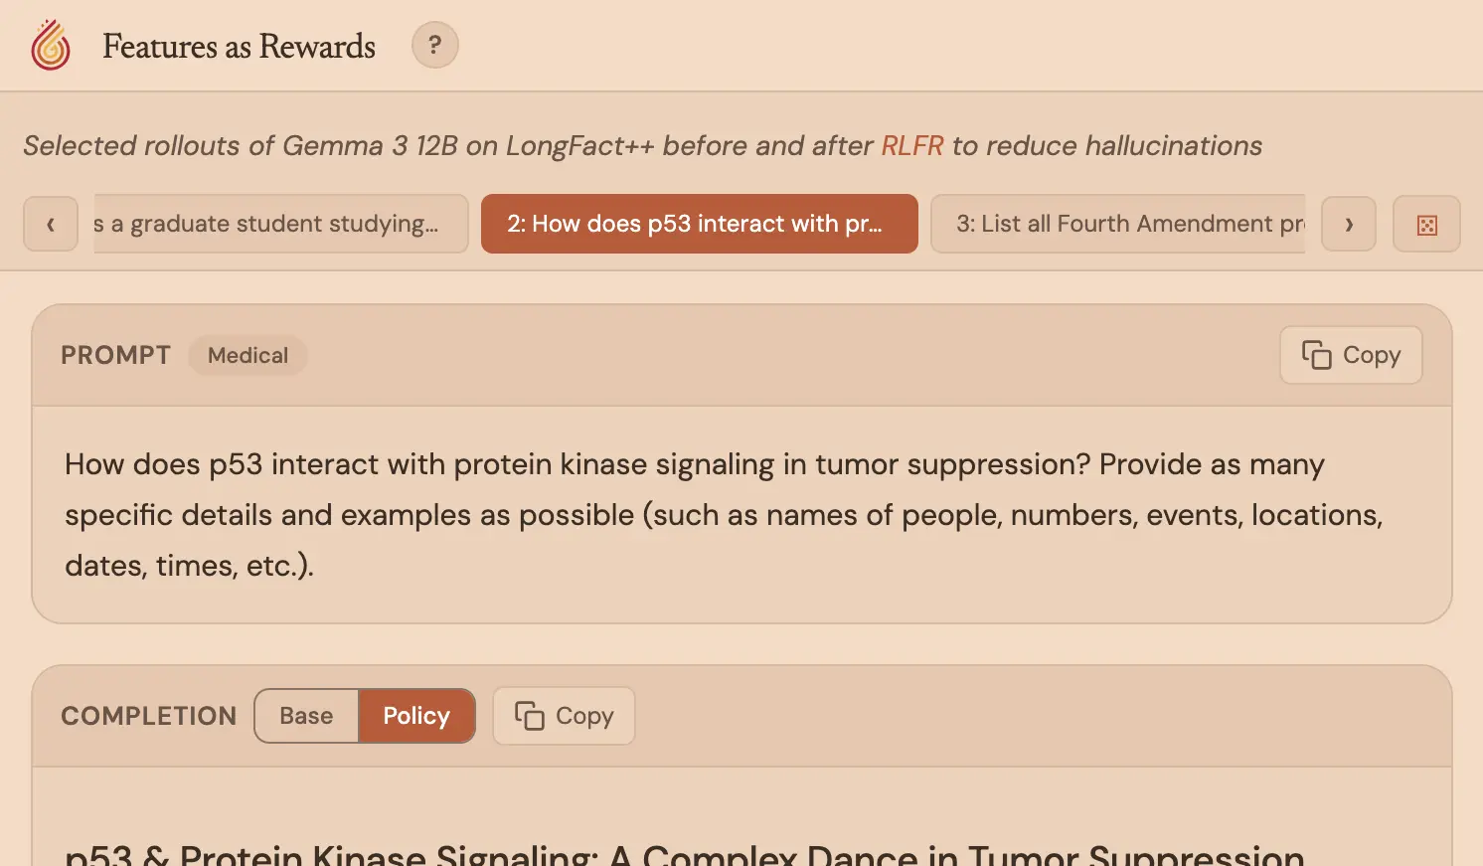Click the copy icon in the PROMPT header
1483x866 pixels.
[x=1314, y=355]
